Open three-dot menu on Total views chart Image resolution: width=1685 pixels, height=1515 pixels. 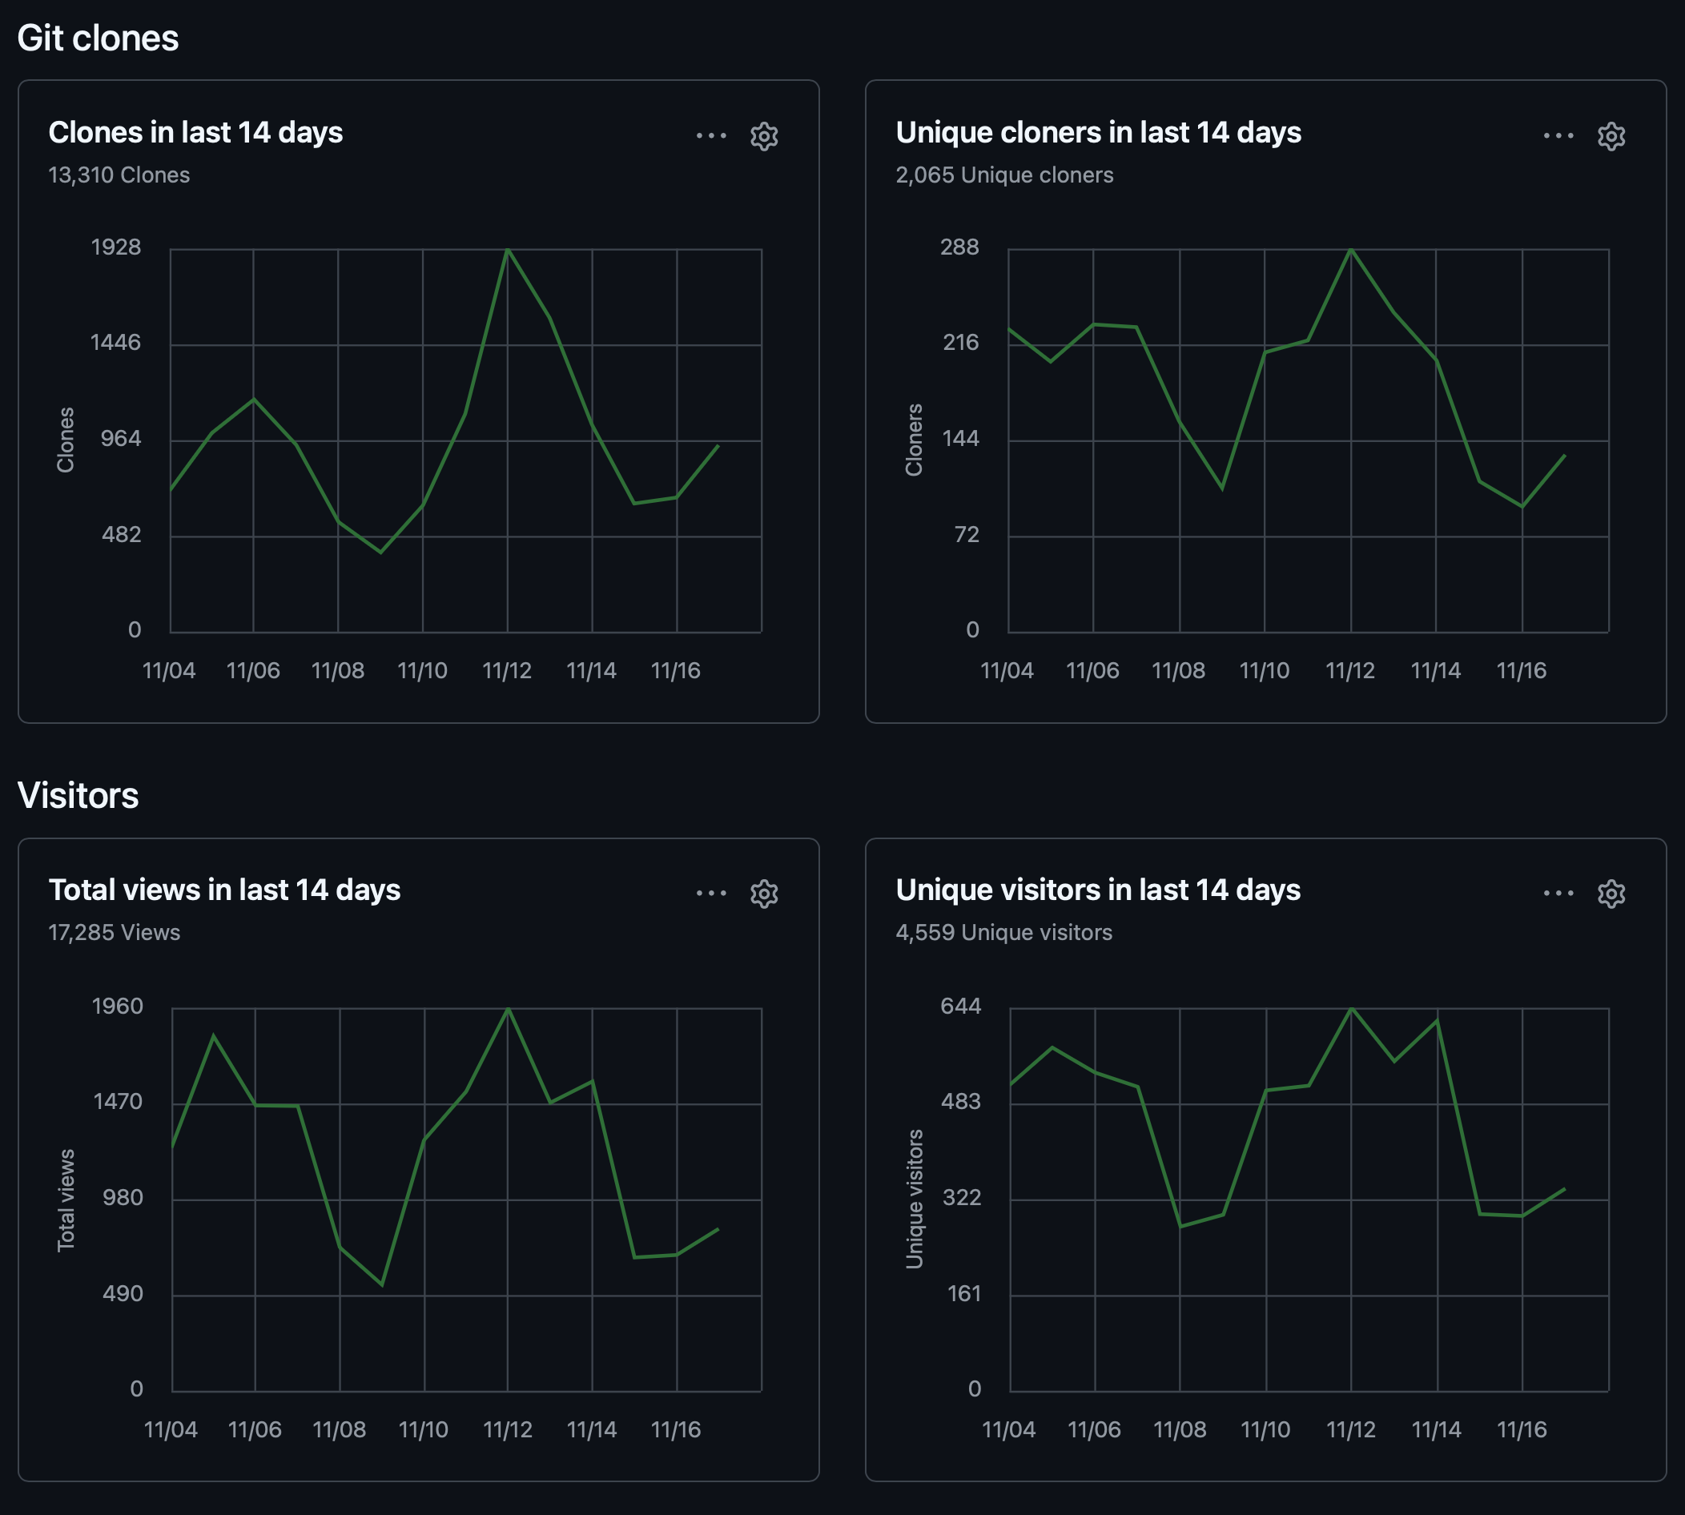pos(711,893)
